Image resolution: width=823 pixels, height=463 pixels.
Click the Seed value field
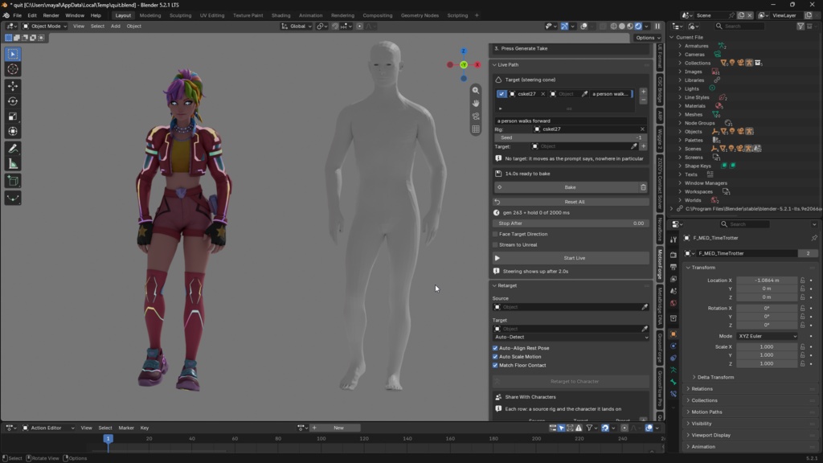tap(571, 137)
